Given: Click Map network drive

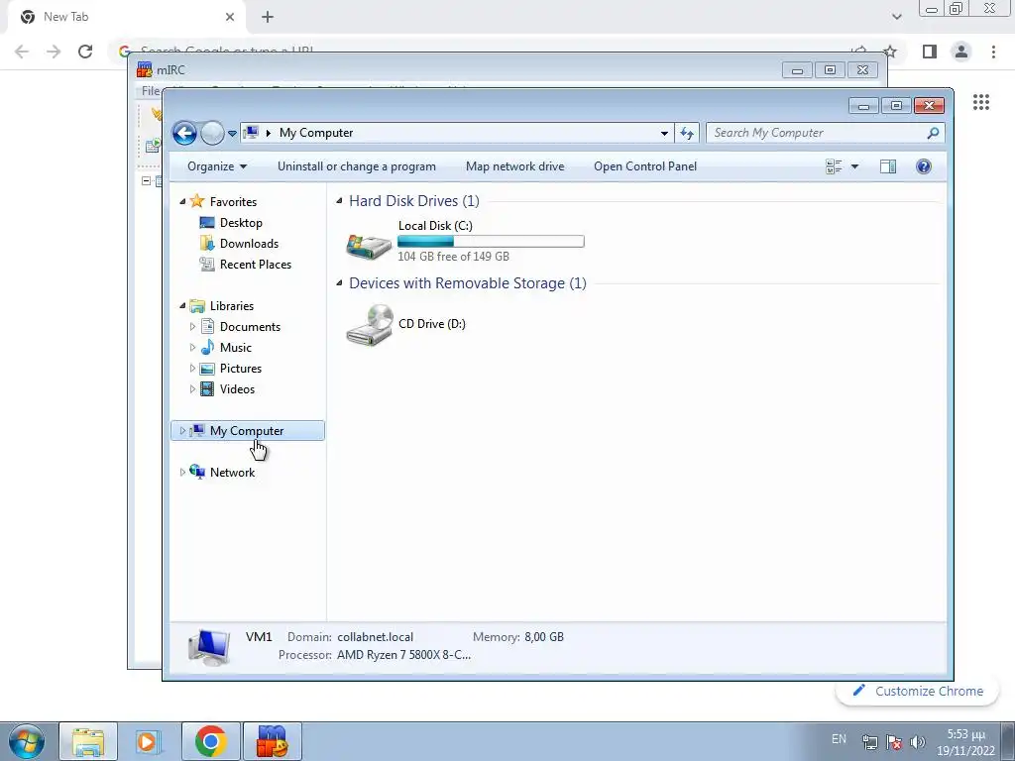Looking at the screenshot, I should pos(515,166).
